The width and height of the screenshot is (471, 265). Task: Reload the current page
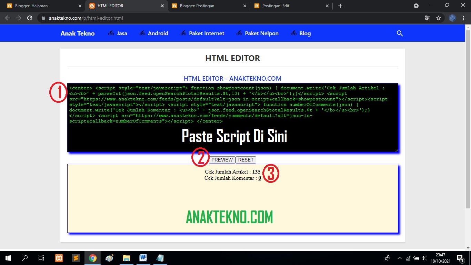tap(30, 18)
